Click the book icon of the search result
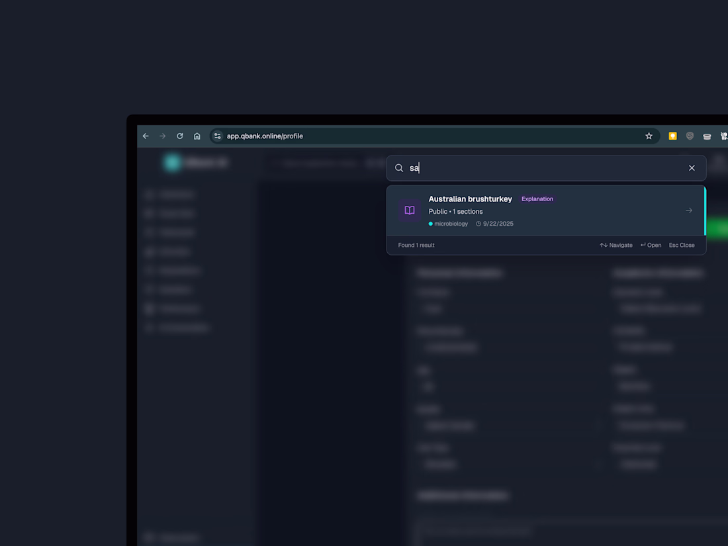 [410, 210]
